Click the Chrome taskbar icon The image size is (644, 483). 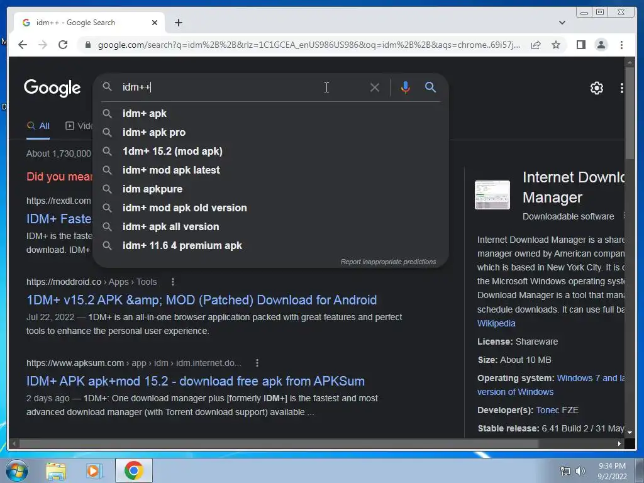133,470
